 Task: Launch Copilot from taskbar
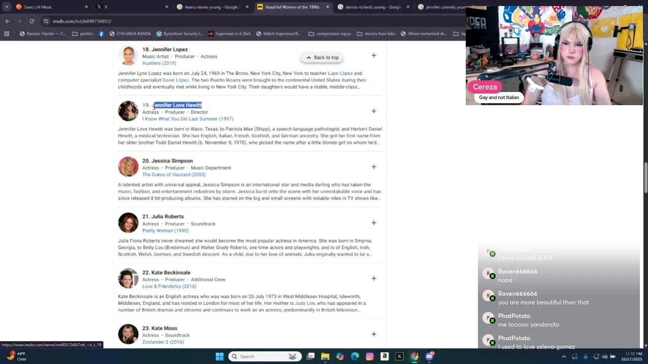(340, 356)
